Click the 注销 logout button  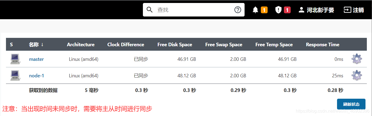(354, 10)
